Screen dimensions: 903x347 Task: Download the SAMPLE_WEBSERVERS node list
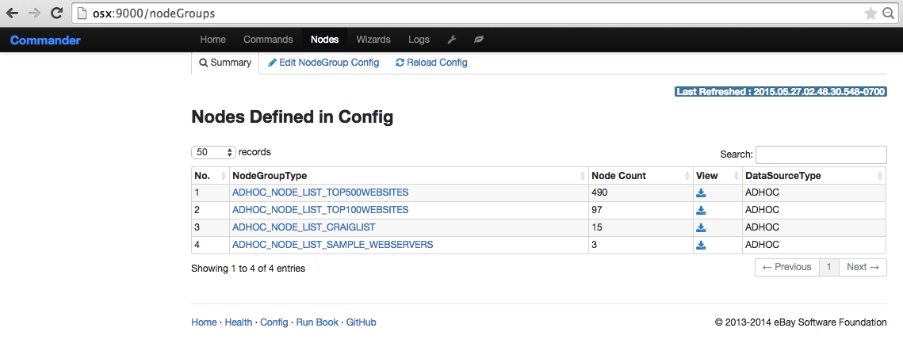pyautogui.click(x=701, y=246)
